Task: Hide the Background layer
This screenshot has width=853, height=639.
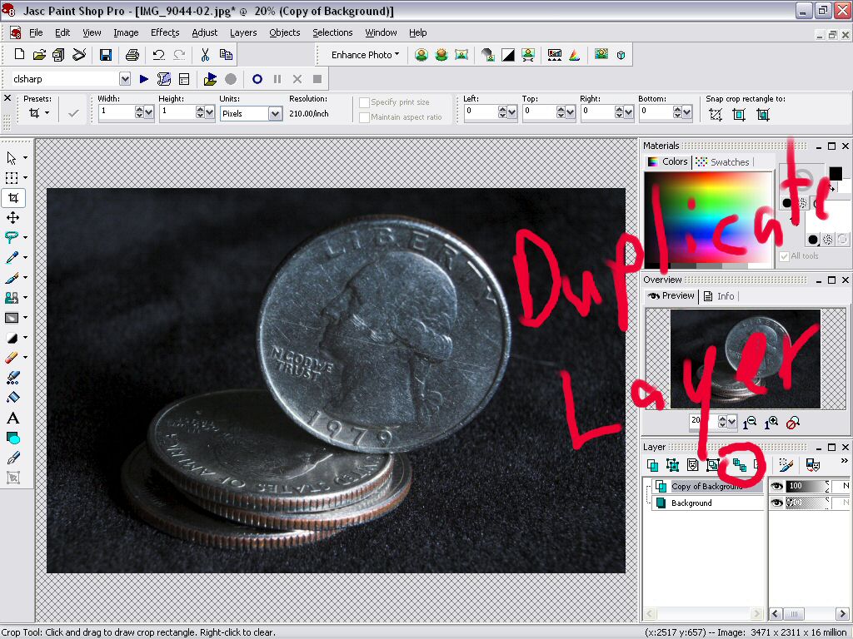Action: pos(777,503)
